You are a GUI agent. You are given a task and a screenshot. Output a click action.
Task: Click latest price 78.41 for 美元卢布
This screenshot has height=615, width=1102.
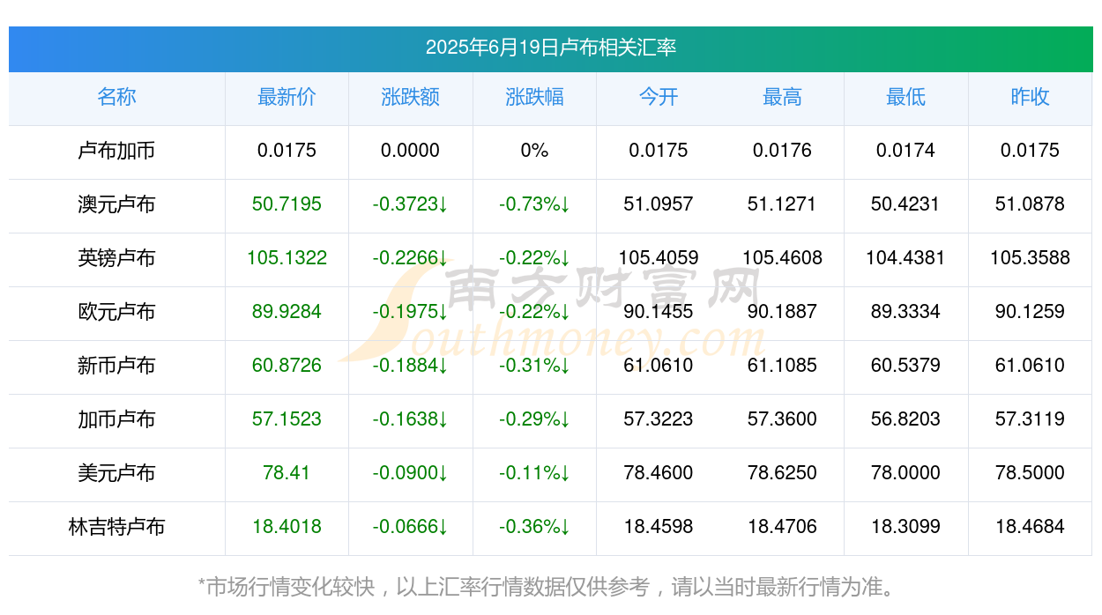click(x=287, y=473)
